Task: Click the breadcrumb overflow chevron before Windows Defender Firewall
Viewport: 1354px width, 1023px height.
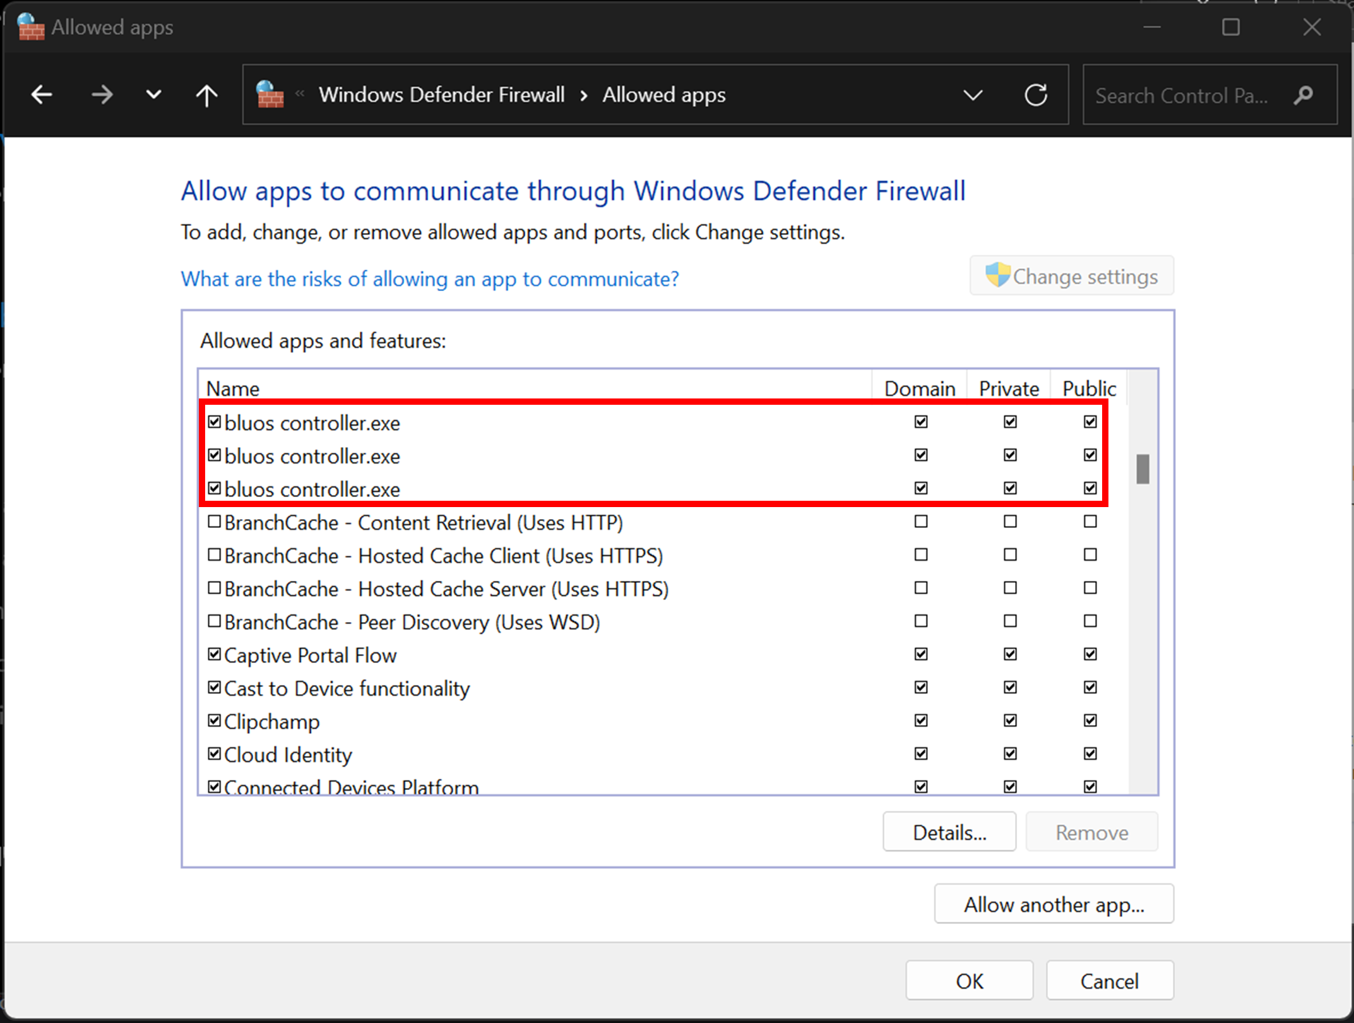Action: (300, 95)
